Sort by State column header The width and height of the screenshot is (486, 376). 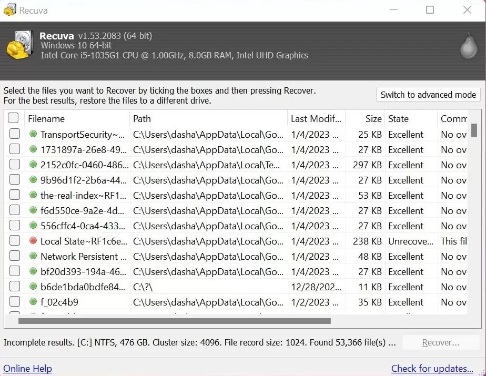[x=411, y=119]
